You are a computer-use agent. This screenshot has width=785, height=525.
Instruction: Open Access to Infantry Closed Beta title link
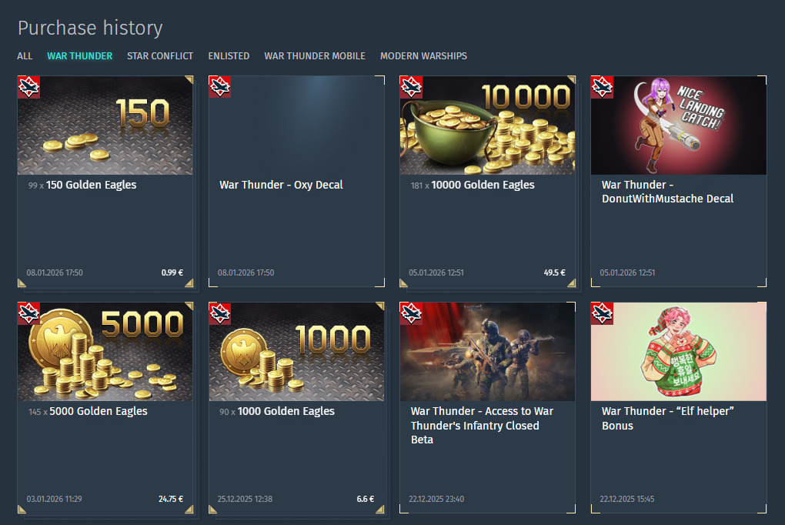tap(482, 425)
